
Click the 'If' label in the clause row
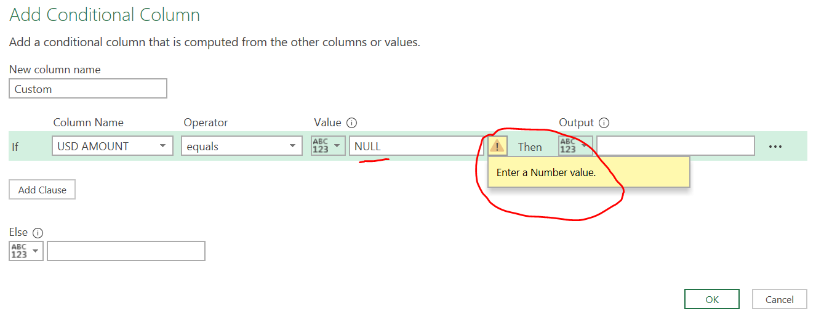[15, 147]
